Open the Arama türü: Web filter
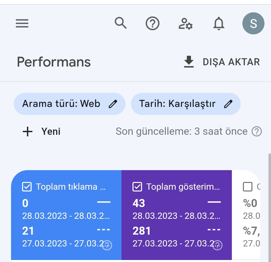This screenshot has height=262, width=271. click(x=61, y=104)
